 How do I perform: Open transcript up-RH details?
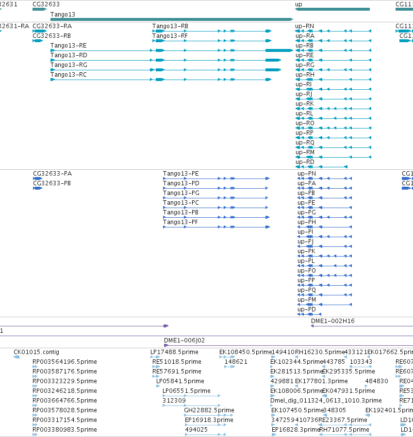305,75
